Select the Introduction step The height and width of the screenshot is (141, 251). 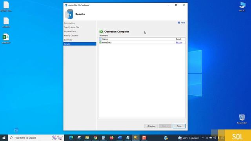tap(69, 23)
